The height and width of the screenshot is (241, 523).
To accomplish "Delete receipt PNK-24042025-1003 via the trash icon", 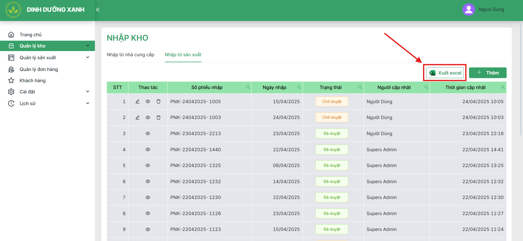I will pyautogui.click(x=158, y=117).
